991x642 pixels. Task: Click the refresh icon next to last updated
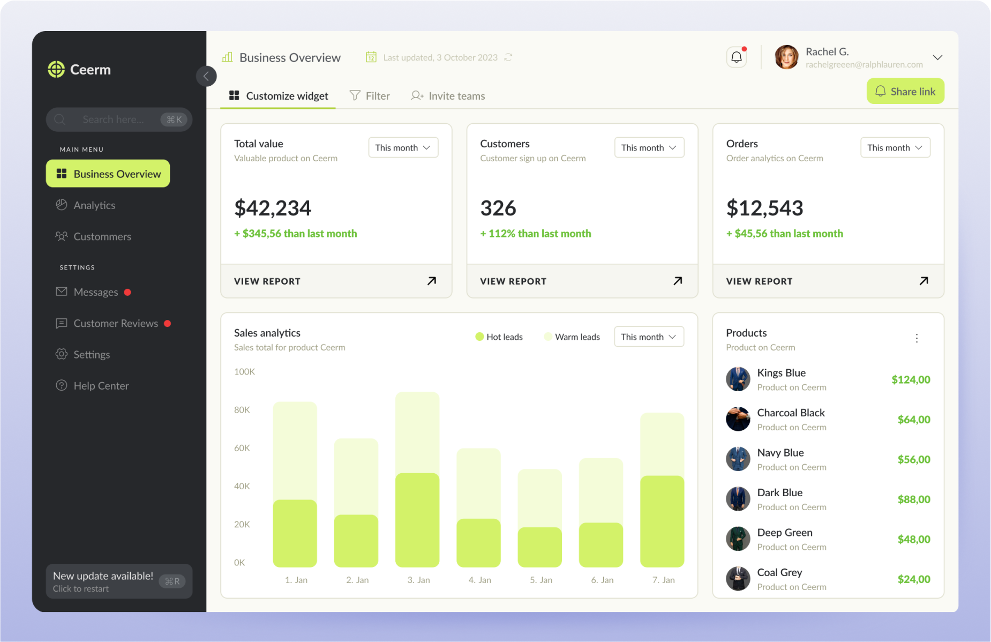pyautogui.click(x=508, y=57)
